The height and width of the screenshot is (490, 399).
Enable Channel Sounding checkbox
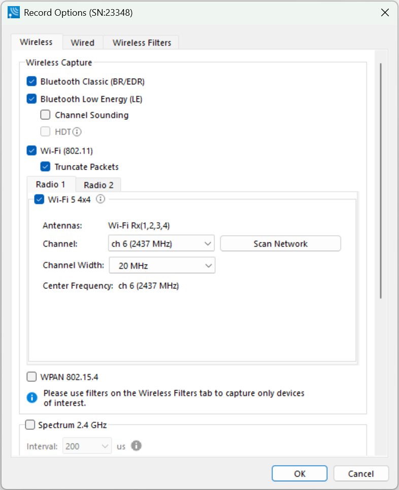coord(45,115)
